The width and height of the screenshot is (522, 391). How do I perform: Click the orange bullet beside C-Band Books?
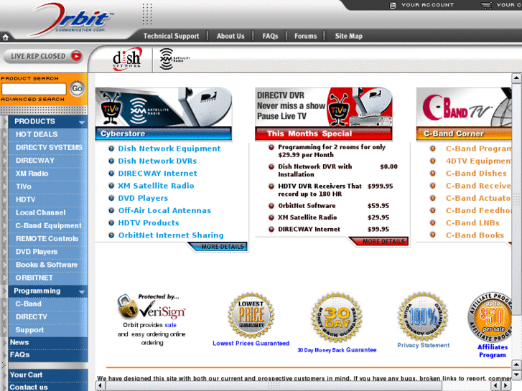coord(432,235)
